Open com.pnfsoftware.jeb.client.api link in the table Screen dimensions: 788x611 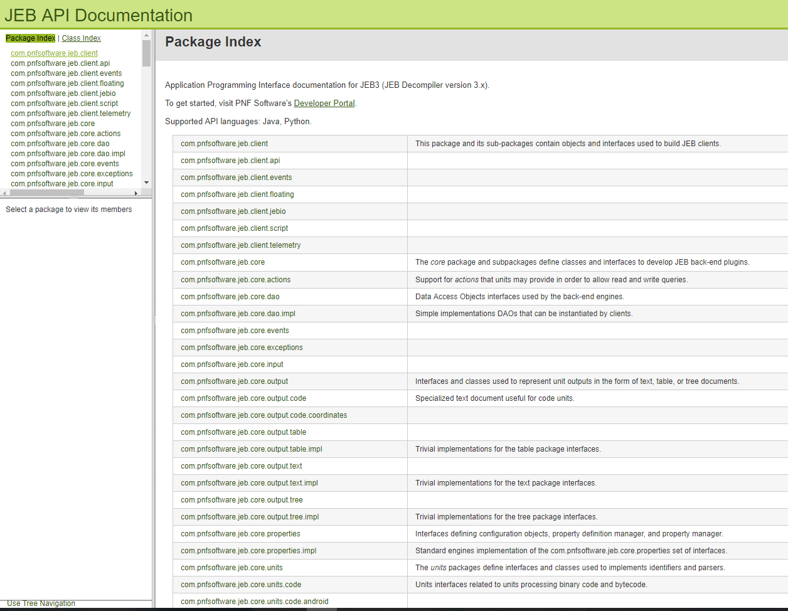pos(230,161)
